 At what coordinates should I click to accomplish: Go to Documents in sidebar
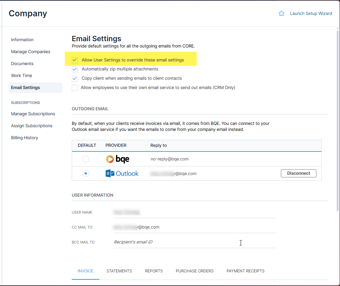(x=22, y=63)
